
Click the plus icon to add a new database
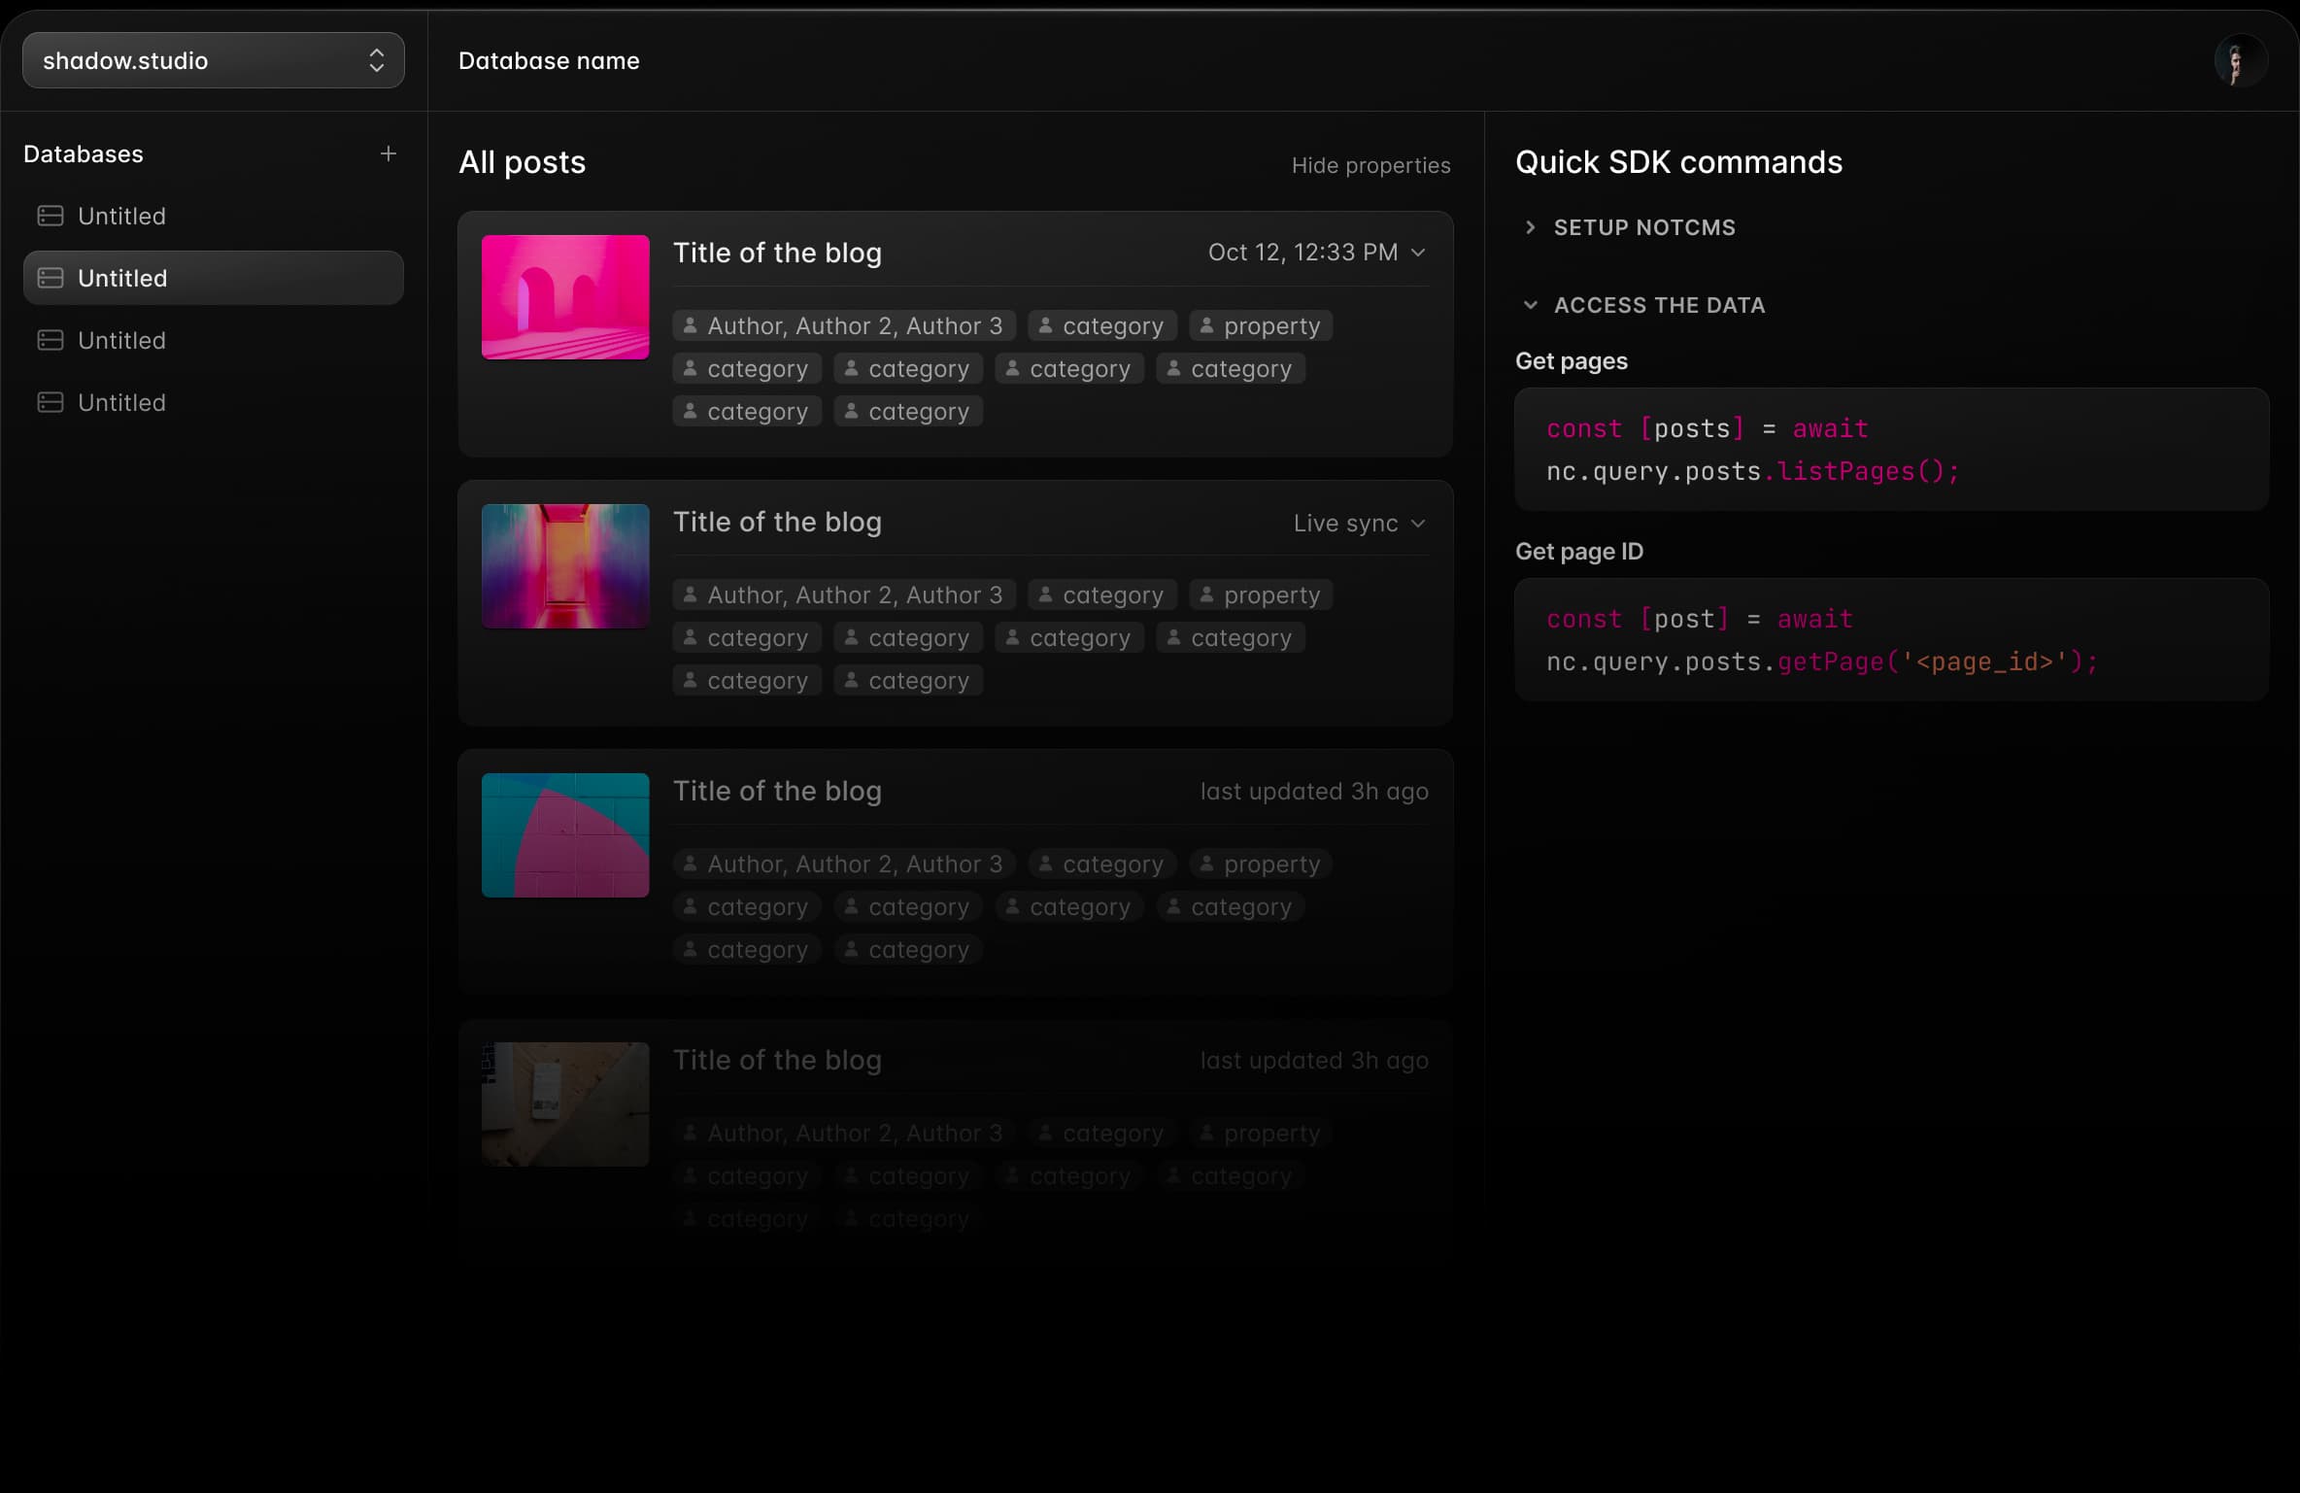coord(389,153)
